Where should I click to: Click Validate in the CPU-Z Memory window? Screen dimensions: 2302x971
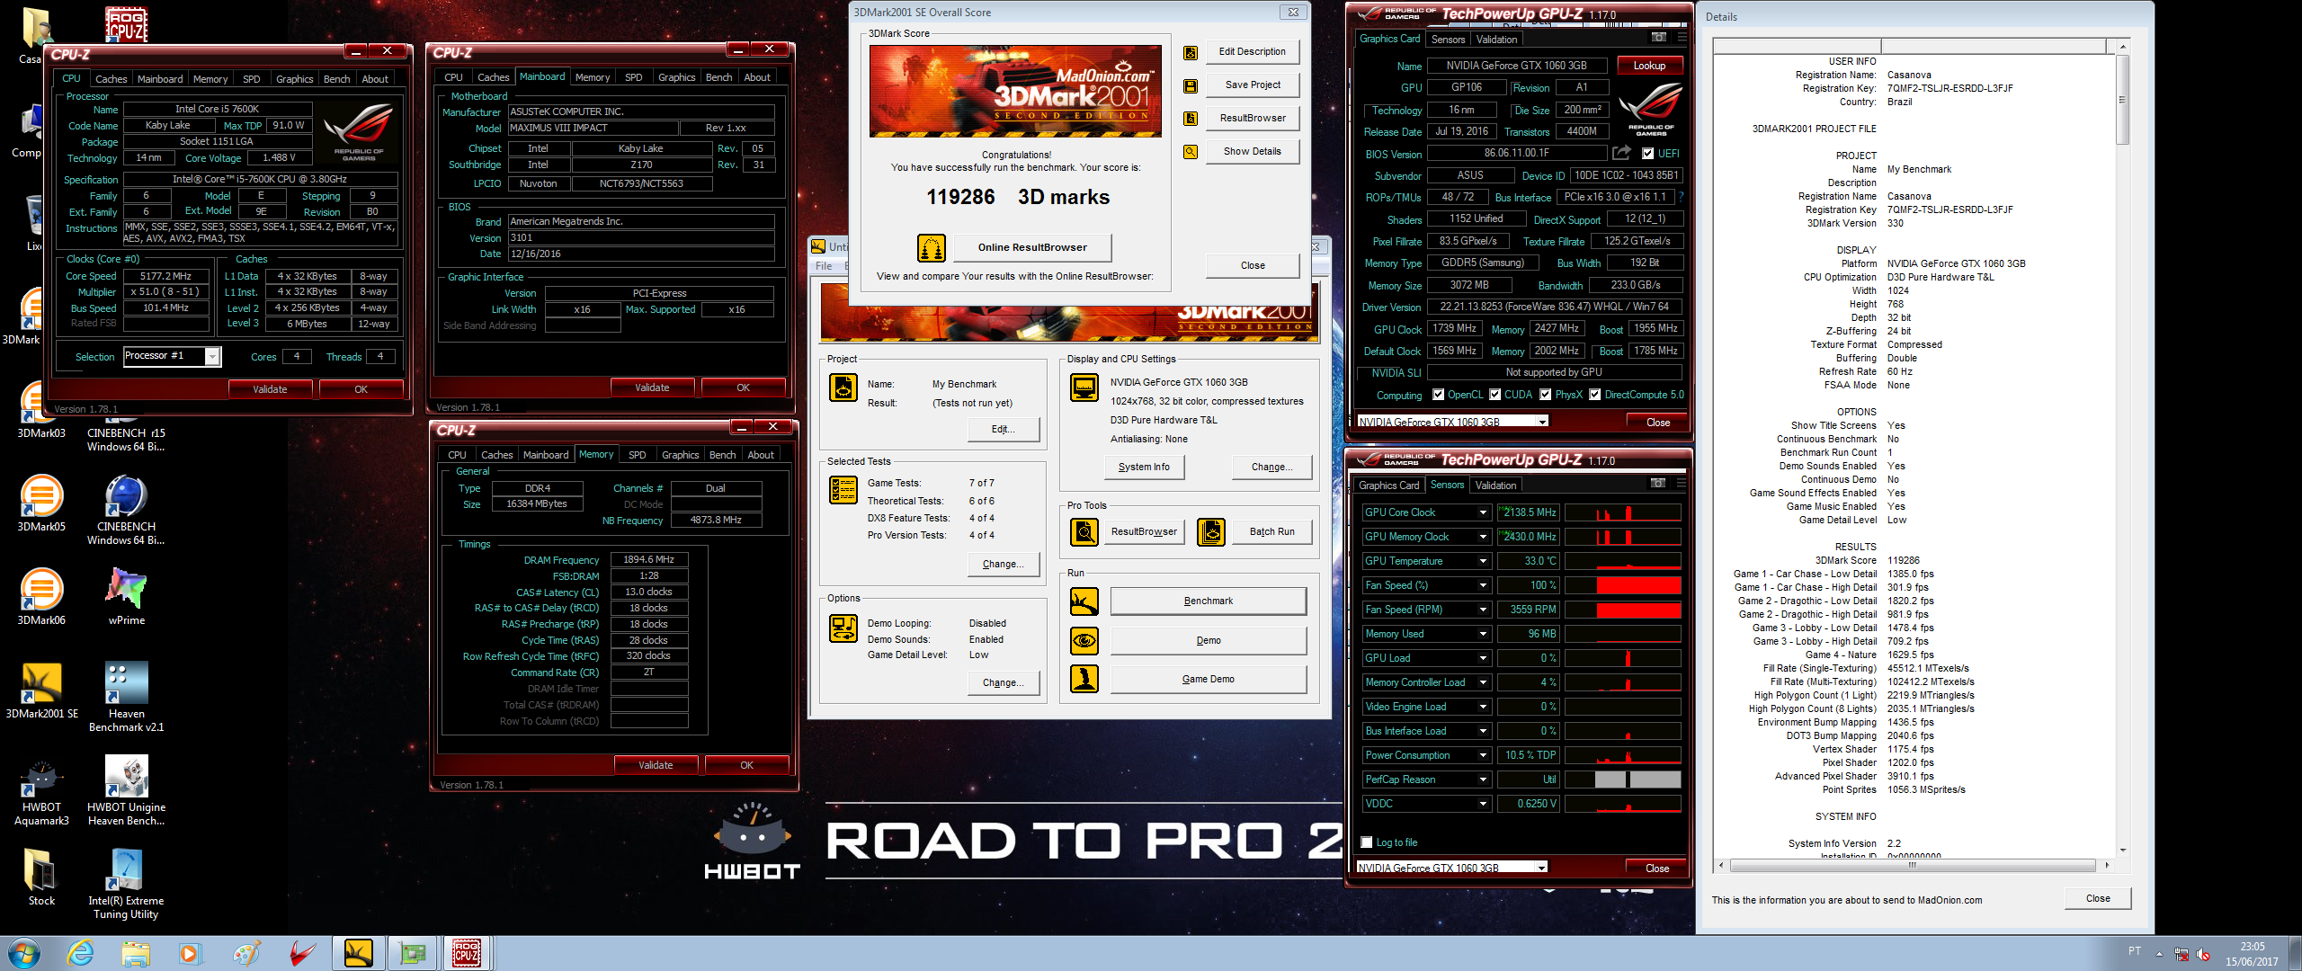point(656,765)
